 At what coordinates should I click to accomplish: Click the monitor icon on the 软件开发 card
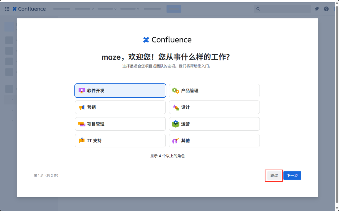click(x=81, y=90)
